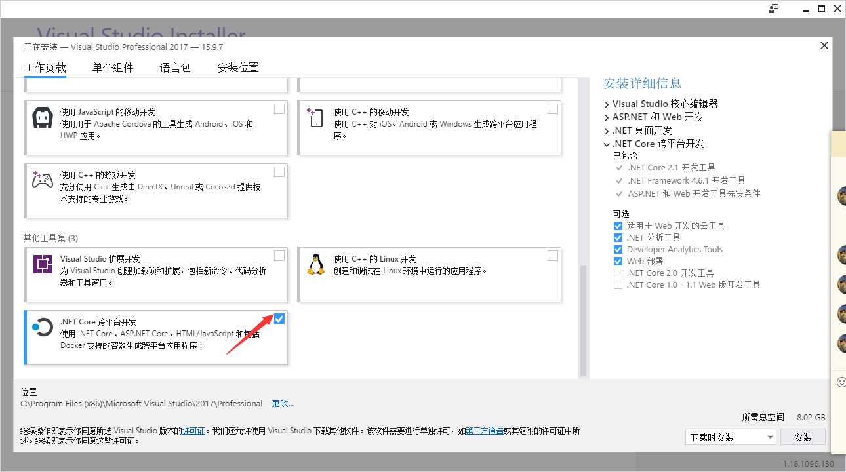Click the Linux penguin icon
This screenshot has height=472, width=846.
tap(315, 264)
